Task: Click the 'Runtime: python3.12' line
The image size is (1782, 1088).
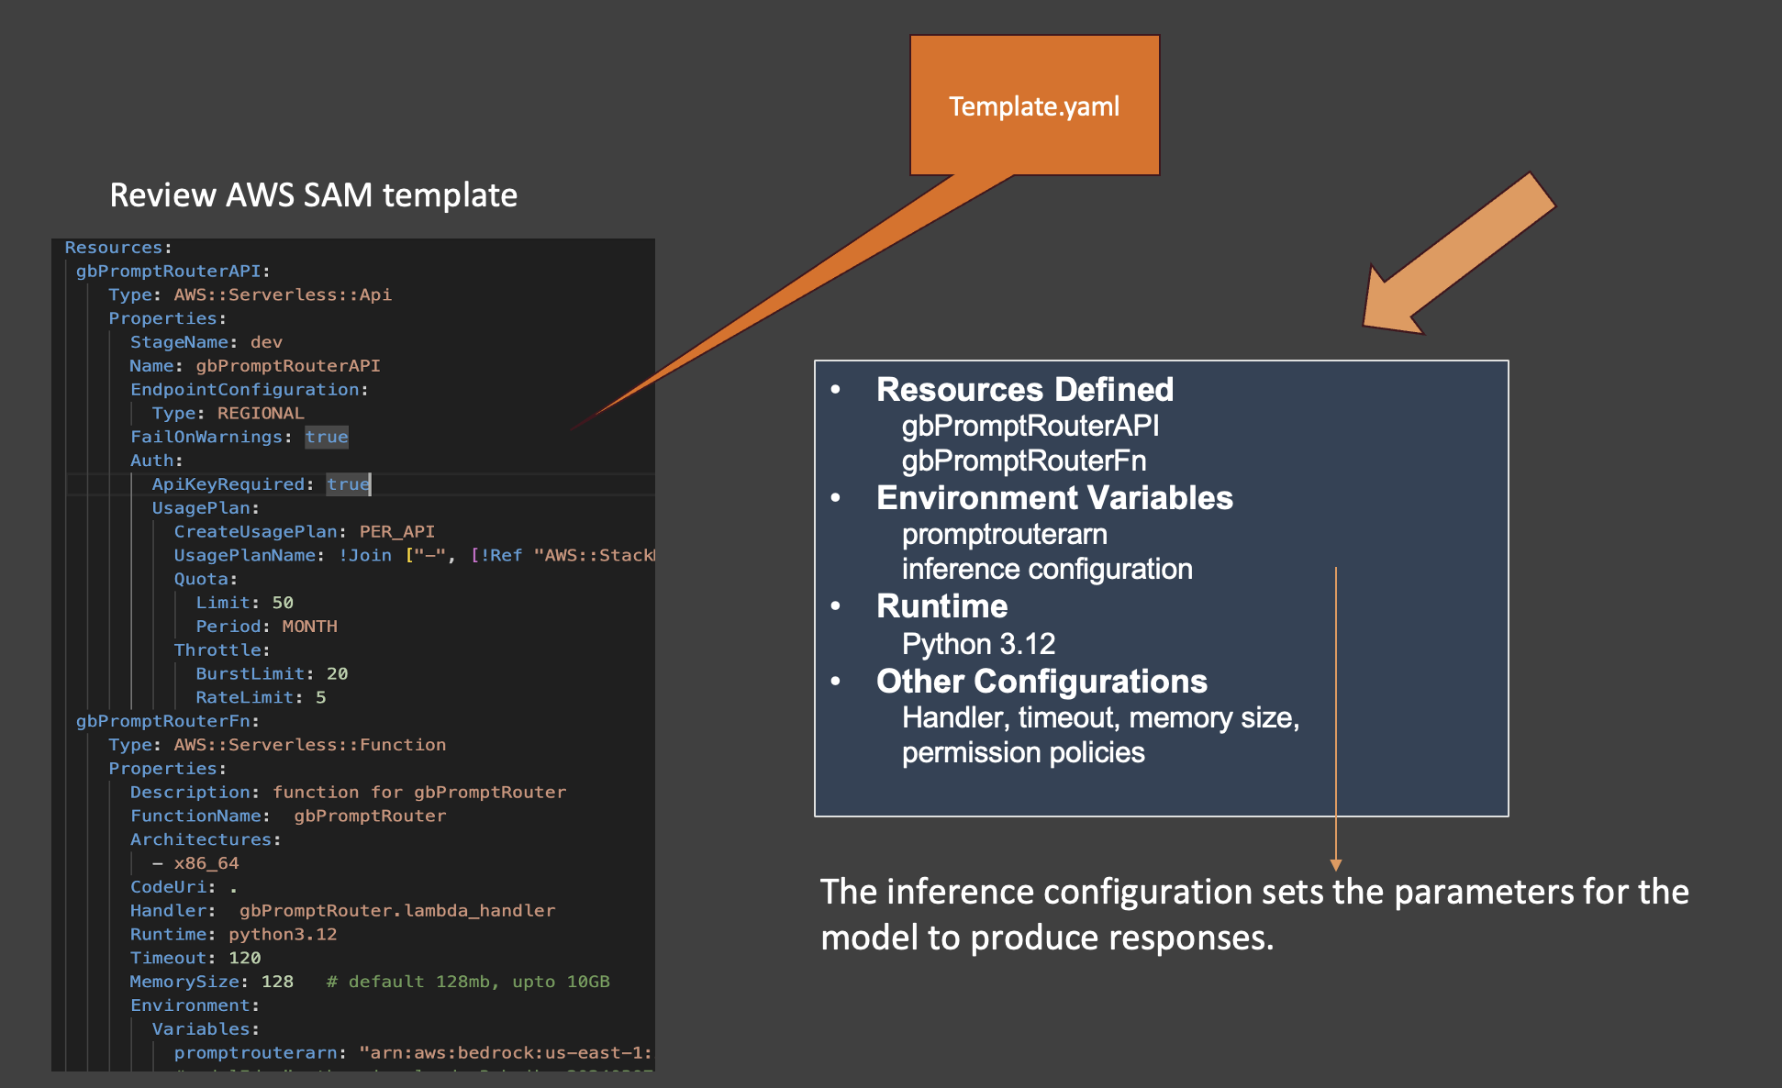Action: (x=234, y=935)
